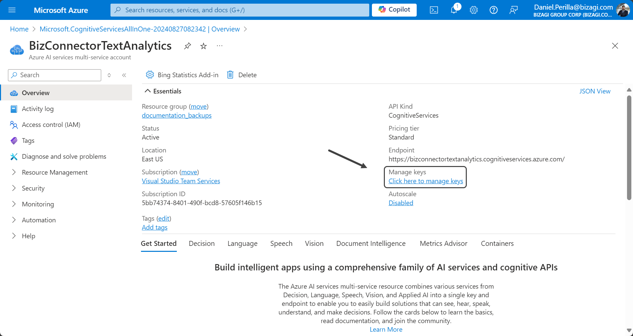Focus the global search resources box
The height and width of the screenshot is (336, 633).
[x=240, y=10]
